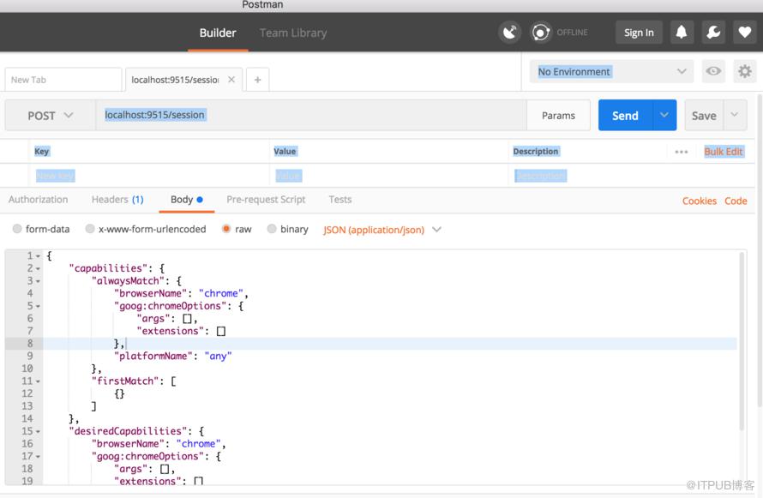
Task: Collapse alwaysMatch fold at line 3
Action: 38,281
